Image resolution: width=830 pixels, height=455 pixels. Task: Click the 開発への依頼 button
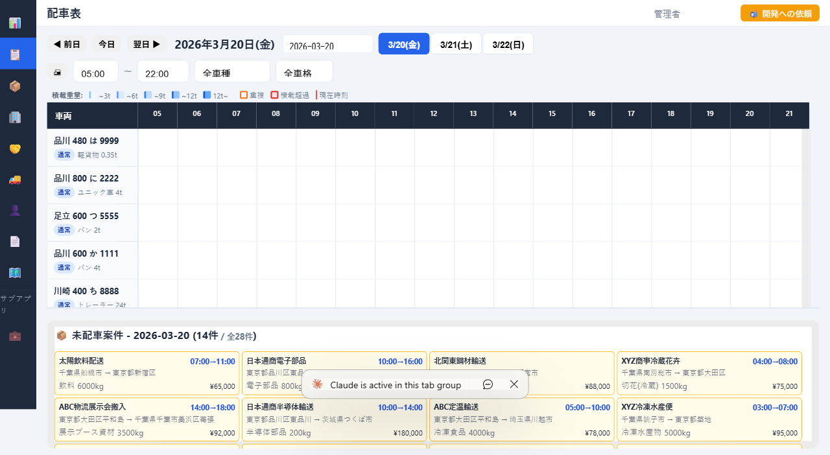coord(779,12)
